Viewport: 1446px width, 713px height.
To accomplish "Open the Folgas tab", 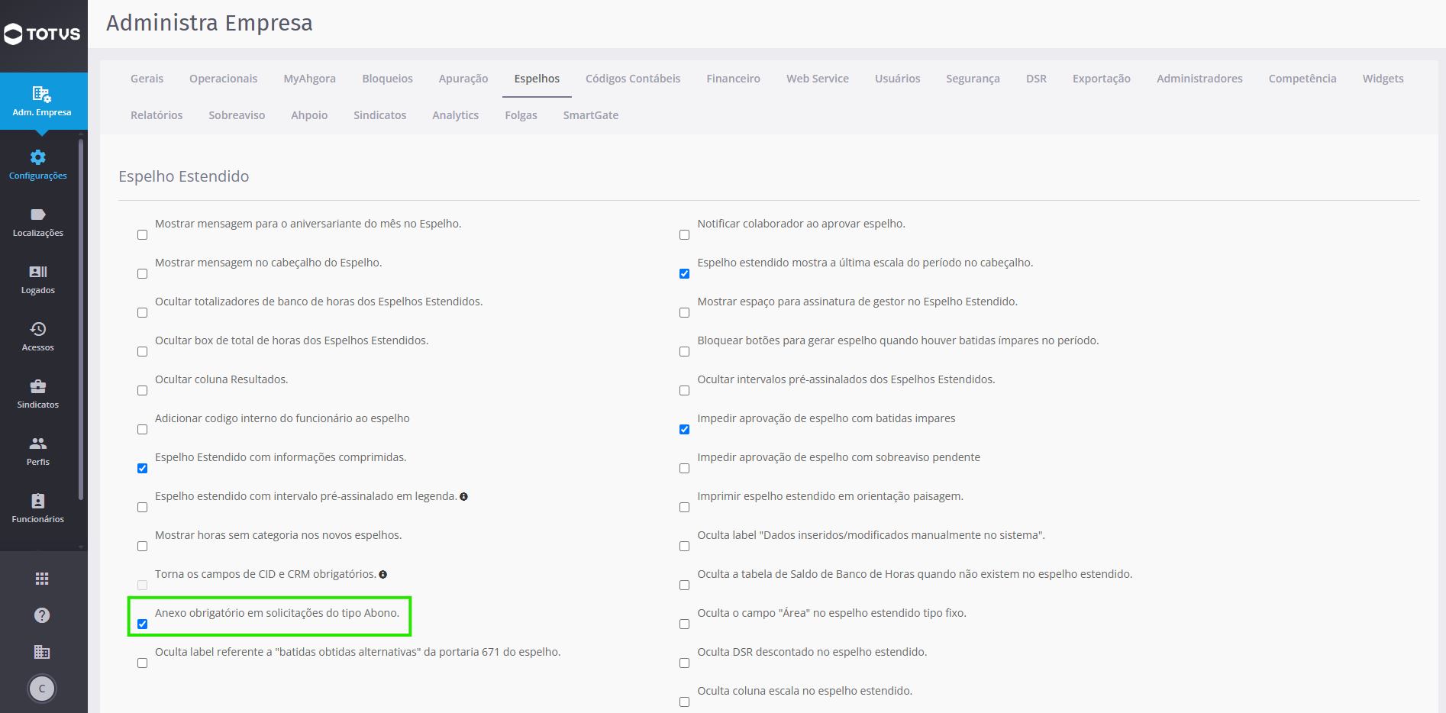I will tap(521, 115).
